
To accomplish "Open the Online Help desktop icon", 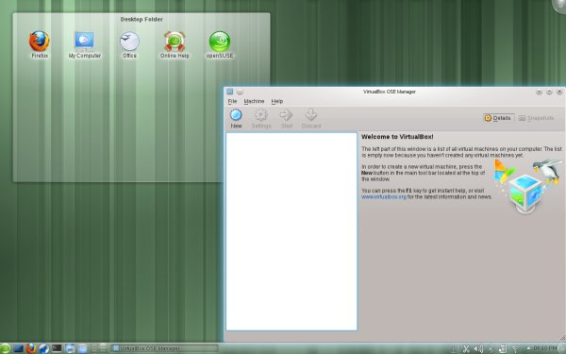I will [x=175, y=44].
